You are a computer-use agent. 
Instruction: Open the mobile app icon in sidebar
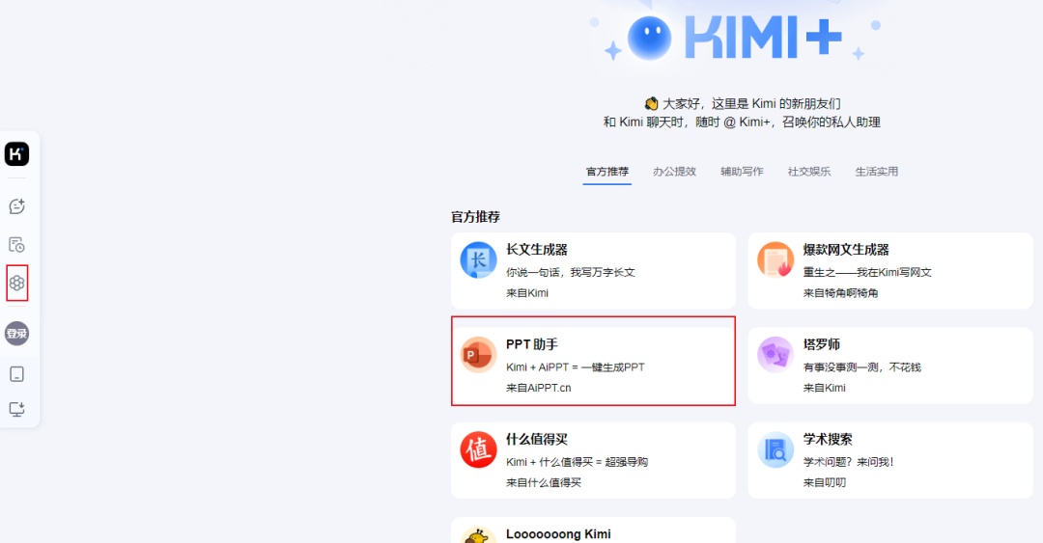click(16, 374)
